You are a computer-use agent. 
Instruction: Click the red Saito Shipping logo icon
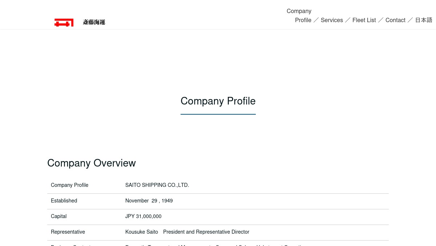pos(64,22)
